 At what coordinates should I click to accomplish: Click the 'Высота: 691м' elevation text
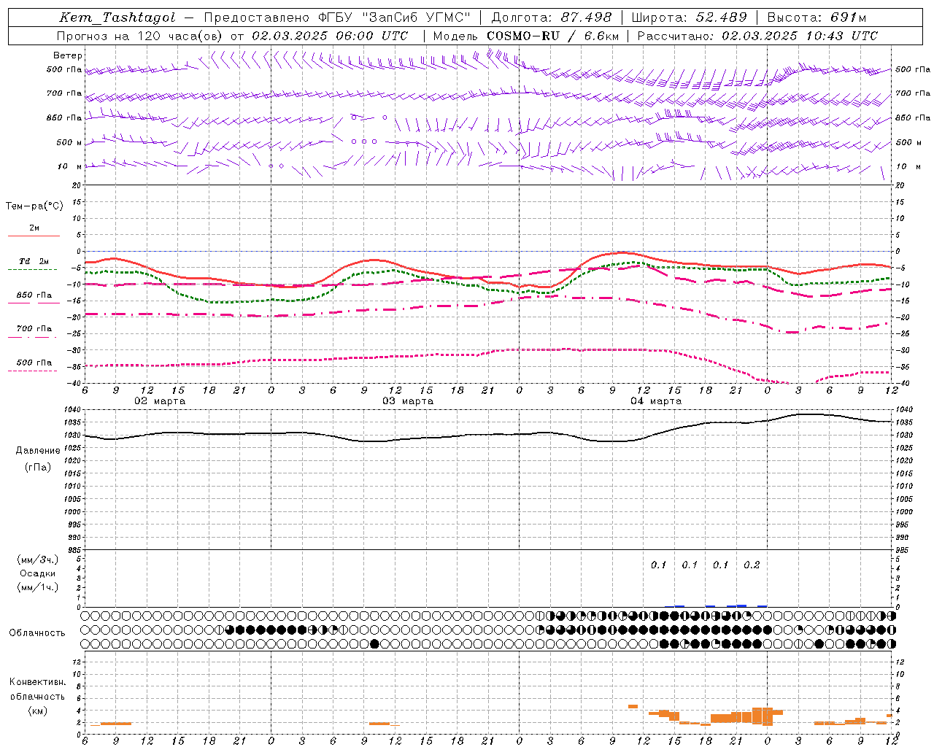click(816, 18)
